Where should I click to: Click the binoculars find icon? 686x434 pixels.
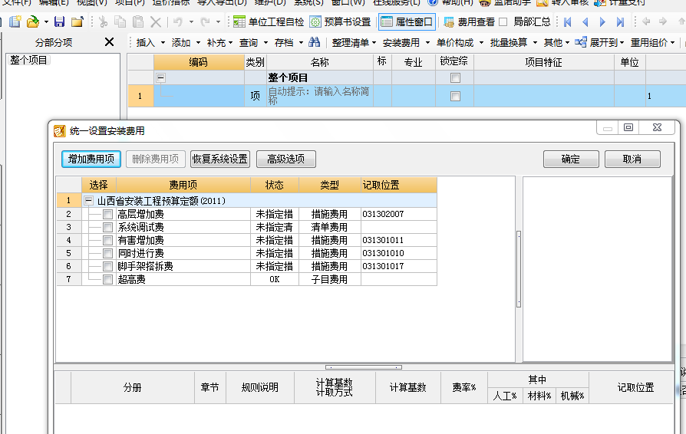tap(314, 42)
